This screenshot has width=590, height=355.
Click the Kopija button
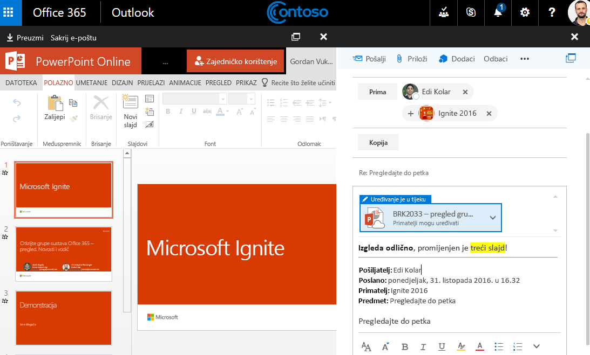point(378,142)
